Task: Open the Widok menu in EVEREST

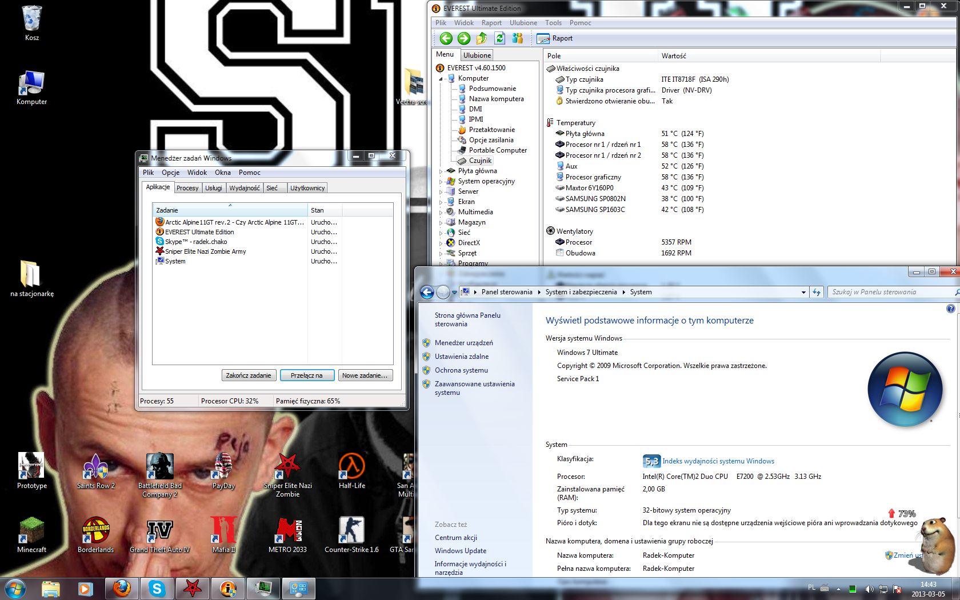Action: [x=464, y=23]
